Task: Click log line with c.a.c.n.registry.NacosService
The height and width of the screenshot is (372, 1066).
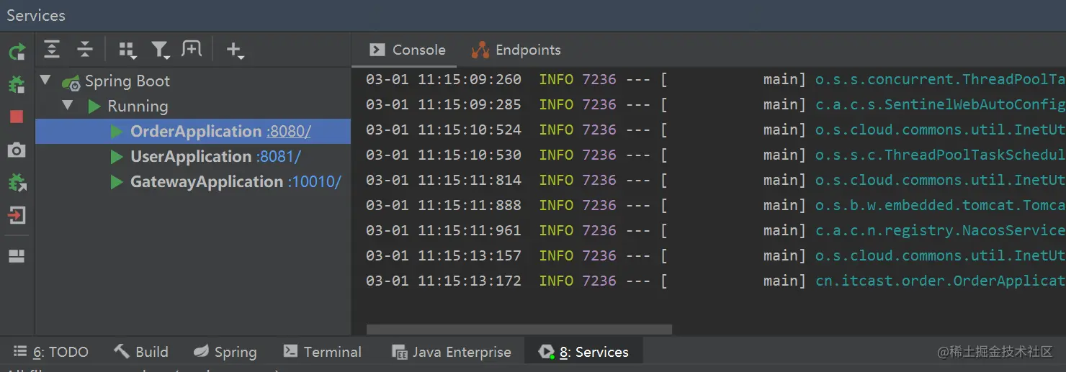Action: click(715, 230)
